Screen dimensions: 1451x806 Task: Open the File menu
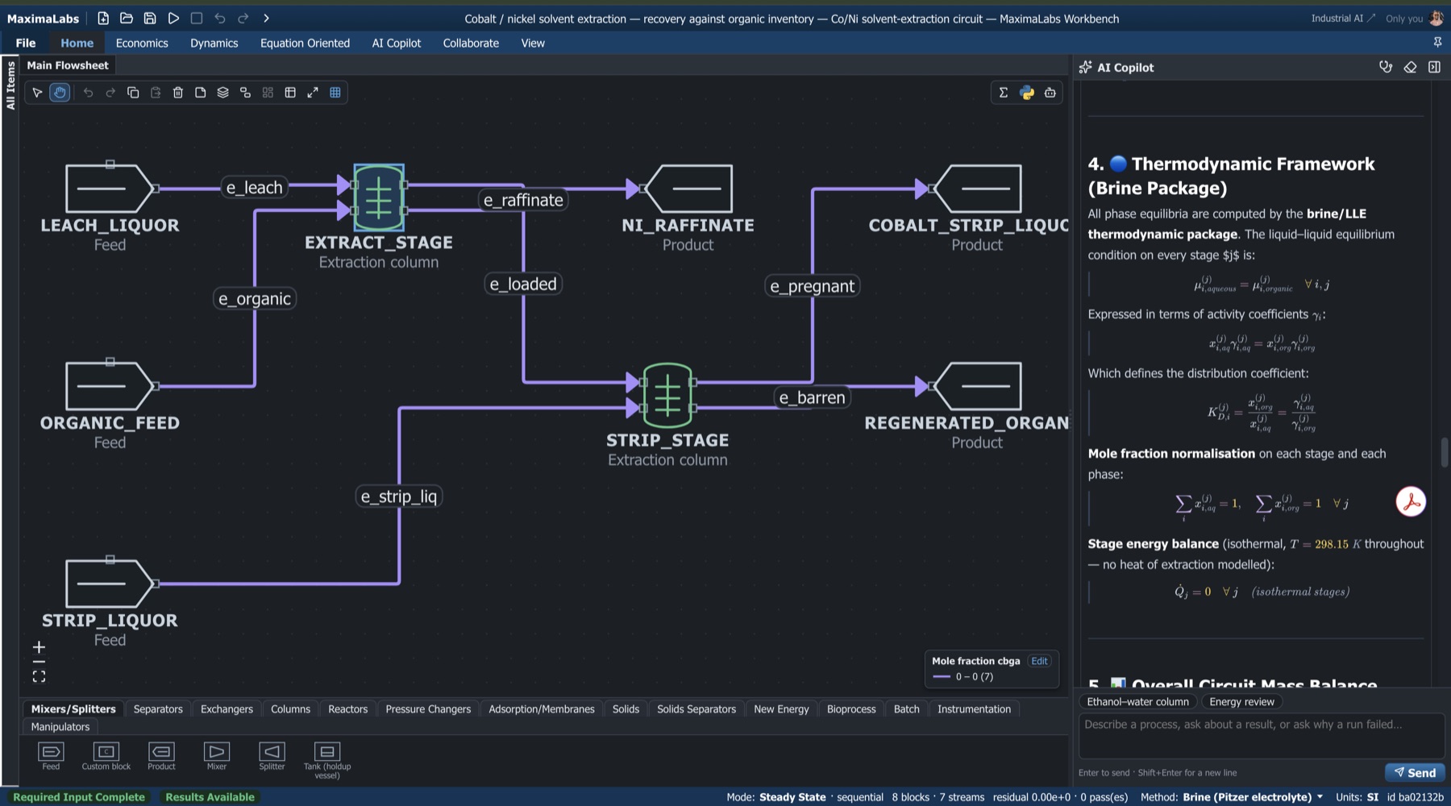[26, 43]
